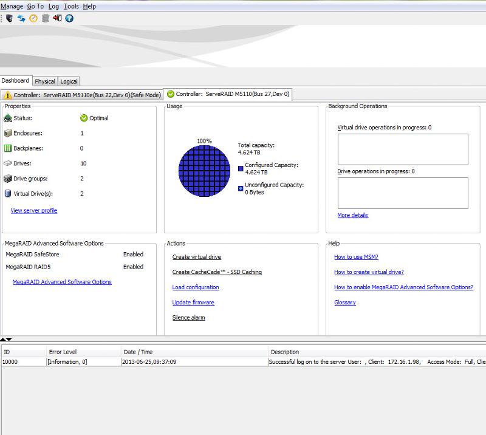
Task: Click the log off door icon
Action: pos(57,18)
